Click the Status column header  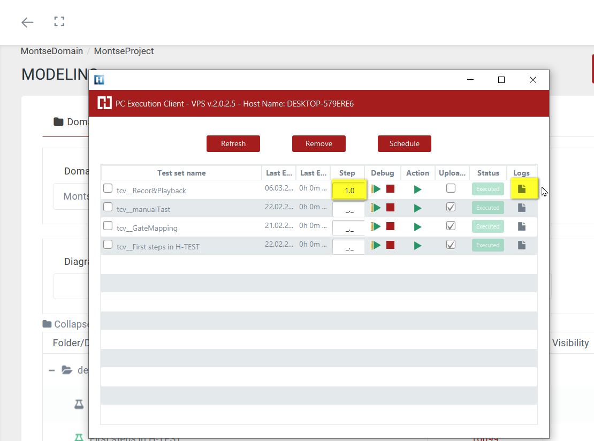coord(488,173)
